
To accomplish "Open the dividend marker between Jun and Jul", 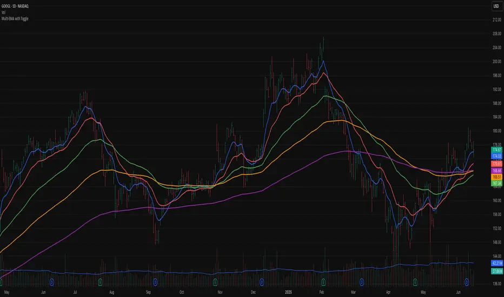I will [x=52, y=282].
